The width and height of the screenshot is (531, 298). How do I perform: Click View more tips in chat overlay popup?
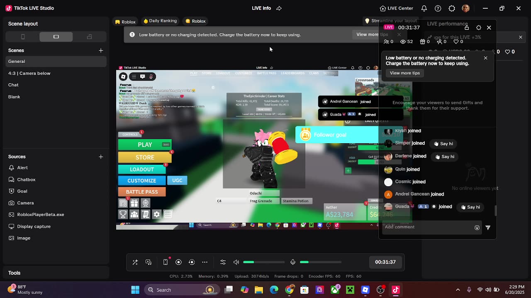(405, 73)
